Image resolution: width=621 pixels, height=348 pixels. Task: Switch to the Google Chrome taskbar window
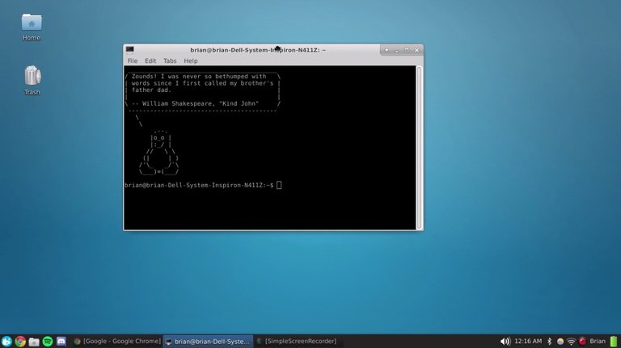pyautogui.click(x=117, y=341)
